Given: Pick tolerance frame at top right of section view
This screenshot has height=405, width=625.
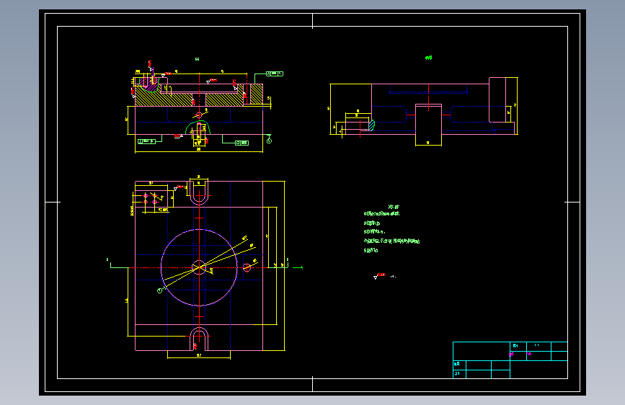Looking at the screenshot, I should point(274,74).
